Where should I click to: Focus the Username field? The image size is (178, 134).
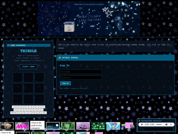[x=81, y=72]
